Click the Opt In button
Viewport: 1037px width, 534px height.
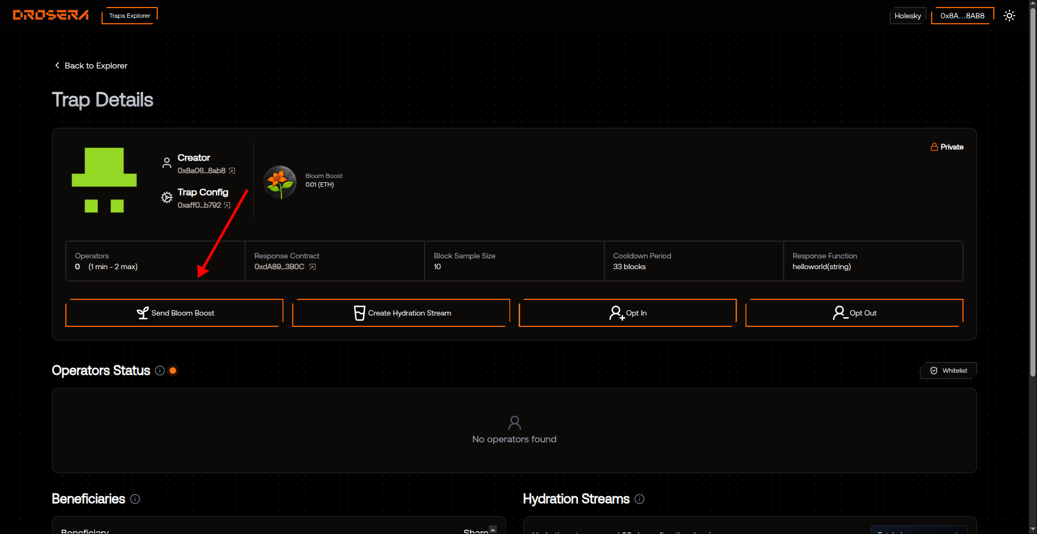(x=628, y=313)
